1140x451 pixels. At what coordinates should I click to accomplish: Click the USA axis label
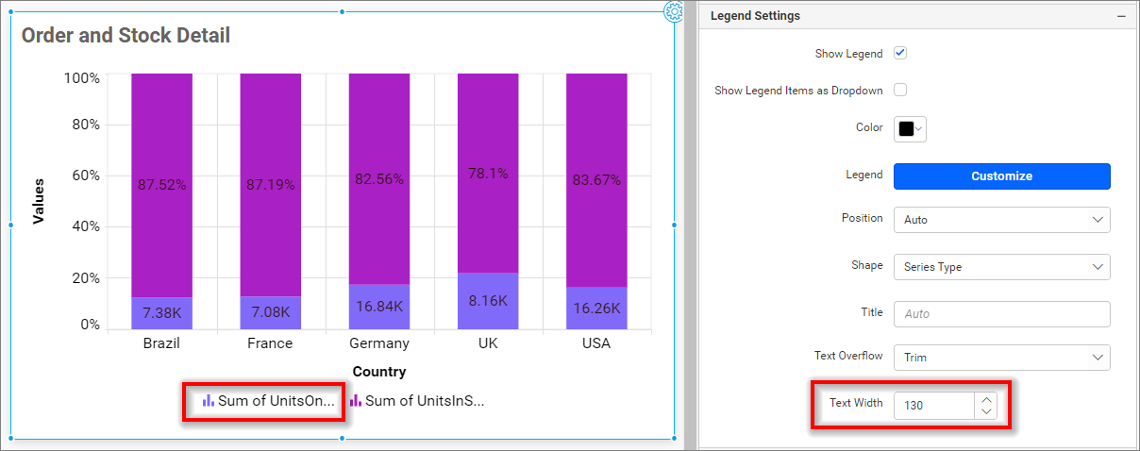pos(596,343)
